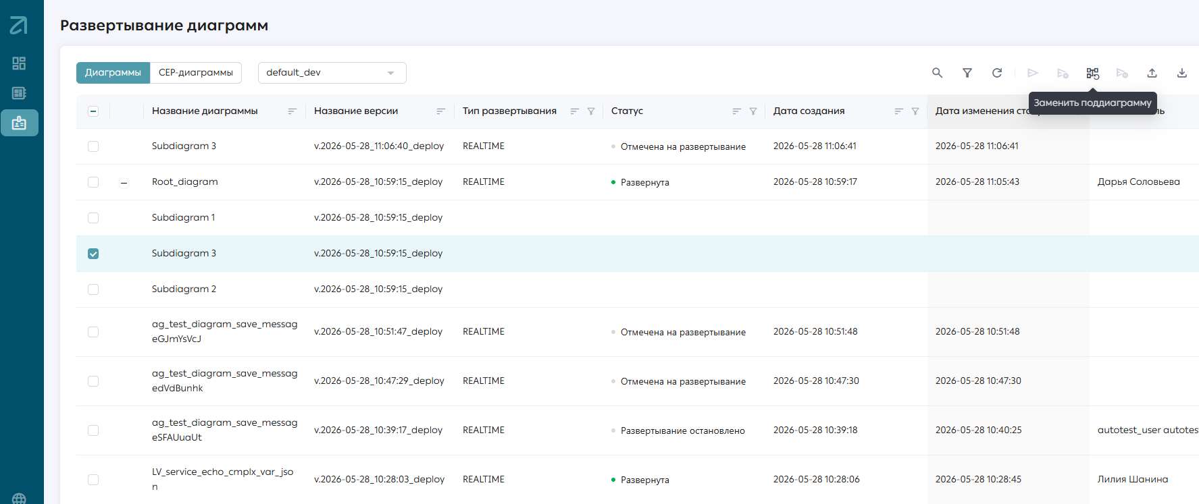Image resolution: width=1199 pixels, height=504 pixels.
Task: Click the app logo in sidebar
Action: 19,26
